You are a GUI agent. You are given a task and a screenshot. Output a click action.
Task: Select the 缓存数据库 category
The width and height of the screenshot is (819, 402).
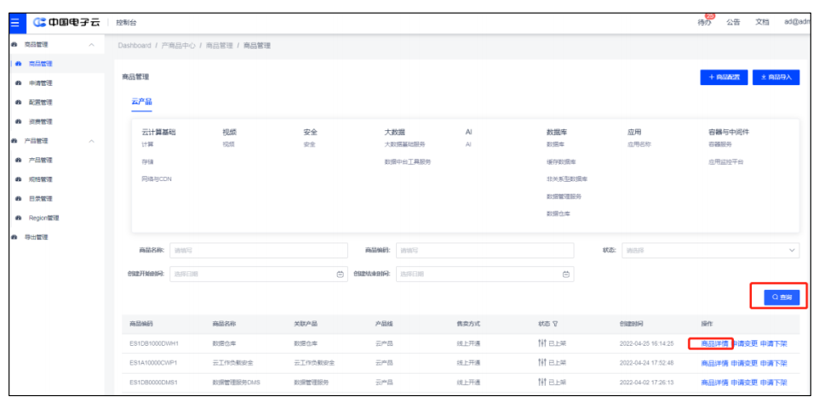(561, 162)
